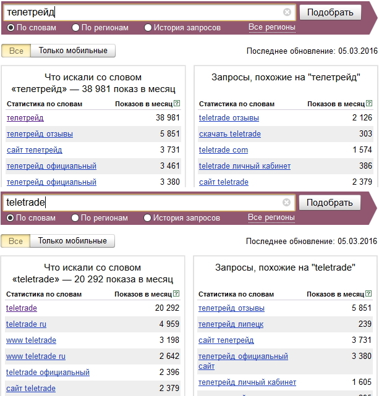Switch to 'Только мобильные' in the teletrade results
The image size is (379, 396).
72,241
